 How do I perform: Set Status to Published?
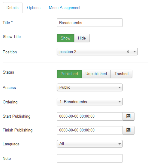pyautogui.click(x=69, y=74)
